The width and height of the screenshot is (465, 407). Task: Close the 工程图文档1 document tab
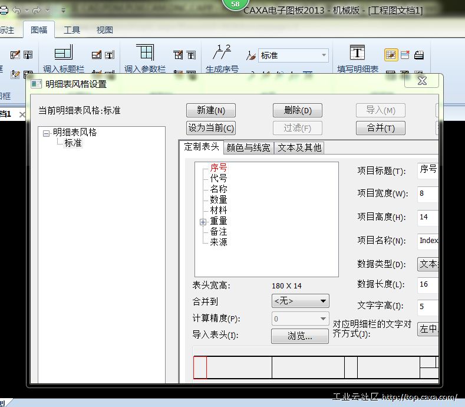click(x=22, y=114)
